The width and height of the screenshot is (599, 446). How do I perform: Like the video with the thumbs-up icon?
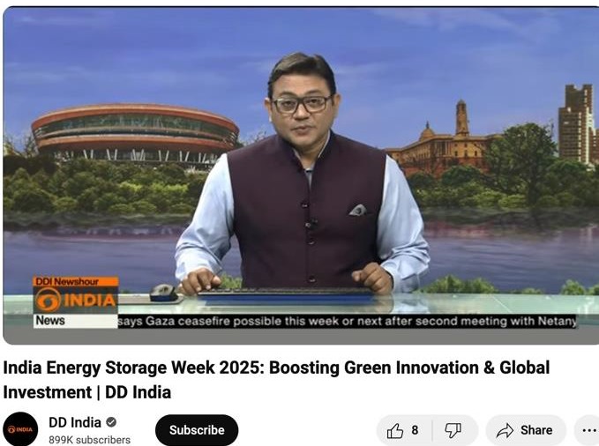395,431
